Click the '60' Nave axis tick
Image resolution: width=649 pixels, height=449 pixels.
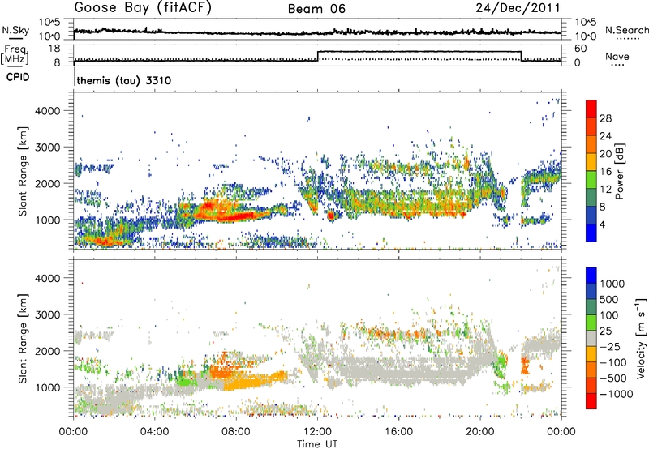580,49
